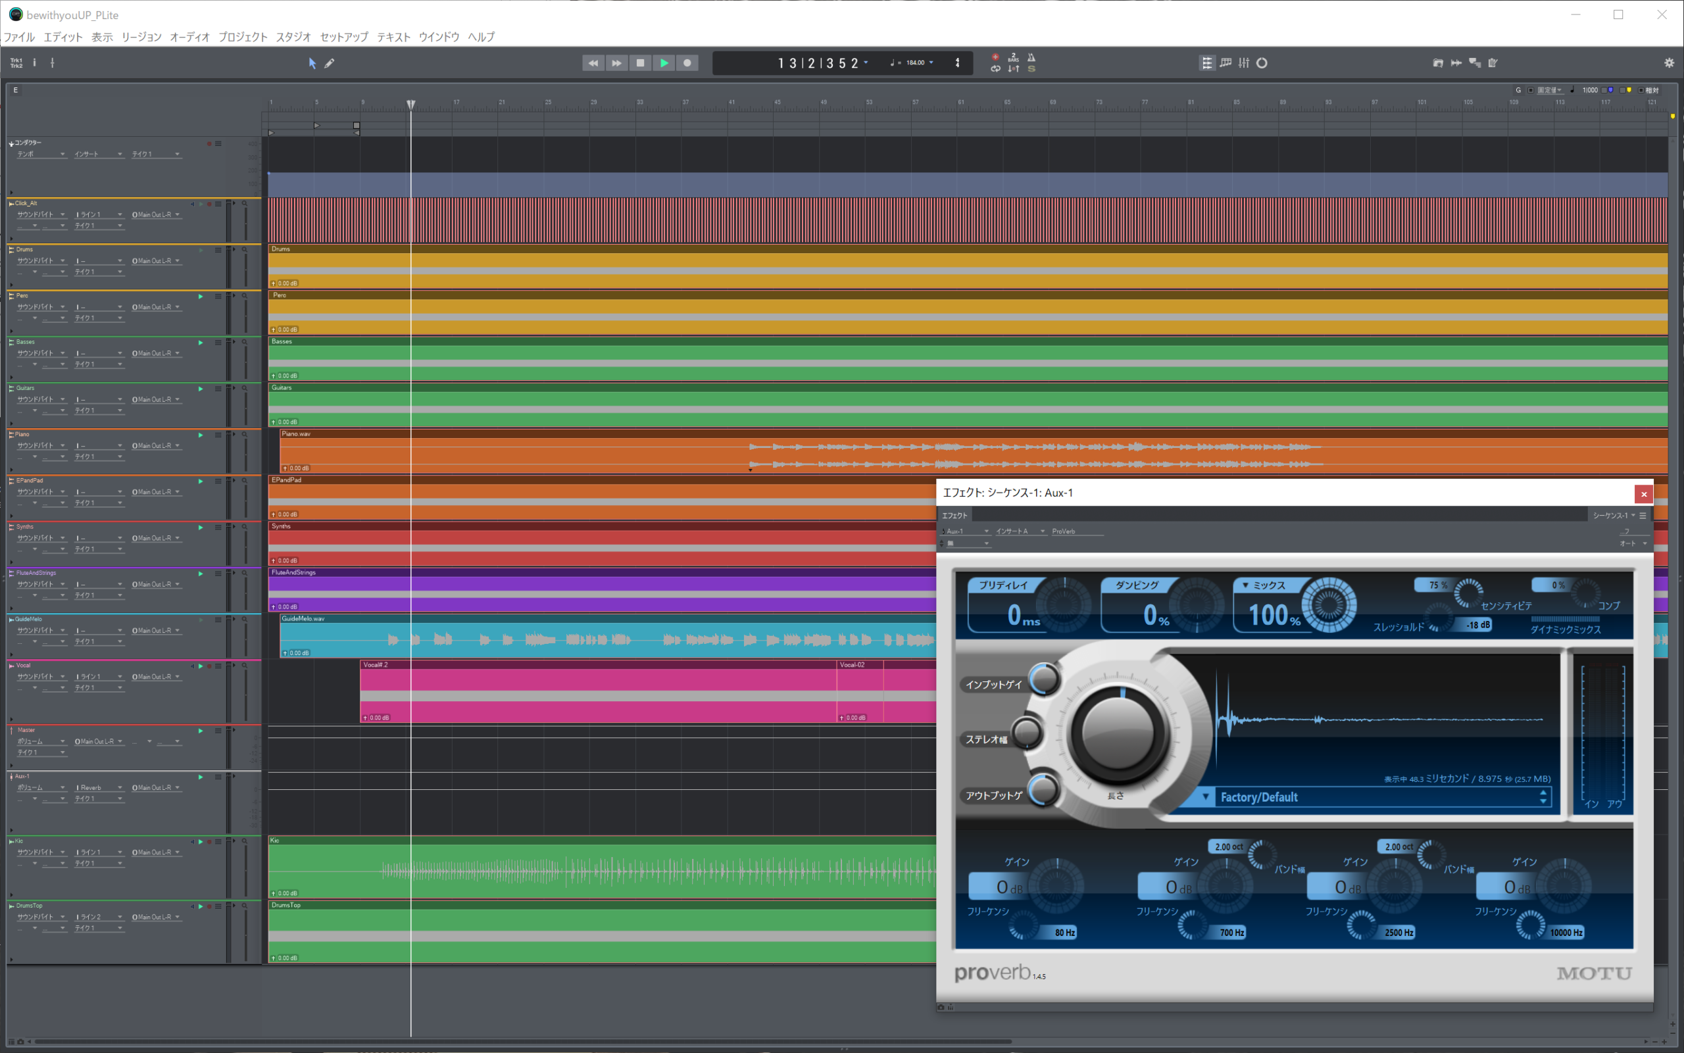Toggle play enable on Aux-1 track
The width and height of the screenshot is (1684, 1053).
tap(201, 777)
